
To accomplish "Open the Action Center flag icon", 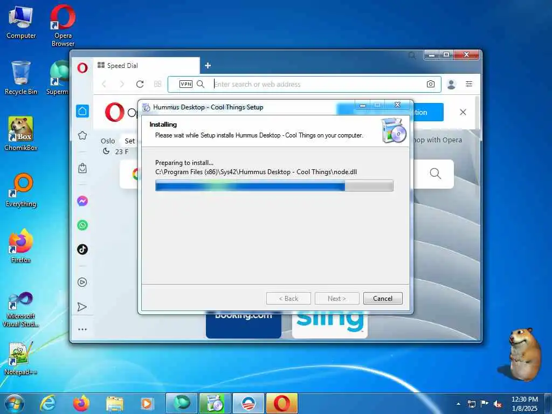I will (x=485, y=403).
